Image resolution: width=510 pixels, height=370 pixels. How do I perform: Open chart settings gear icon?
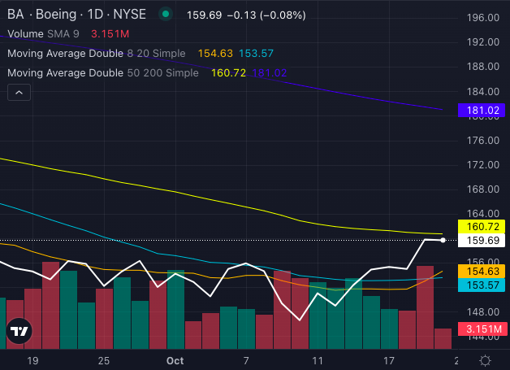pyautogui.click(x=485, y=360)
